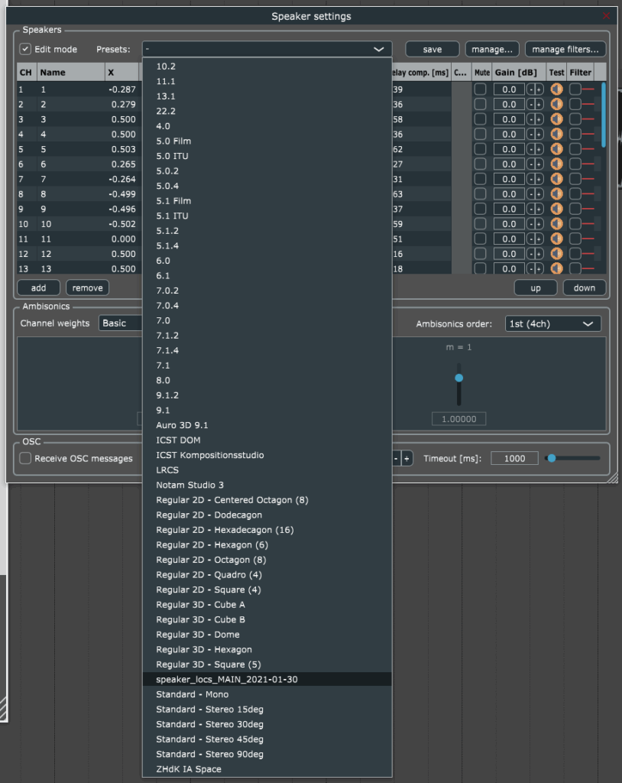Play test tone for channel 6
622x783 pixels.
click(556, 164)
